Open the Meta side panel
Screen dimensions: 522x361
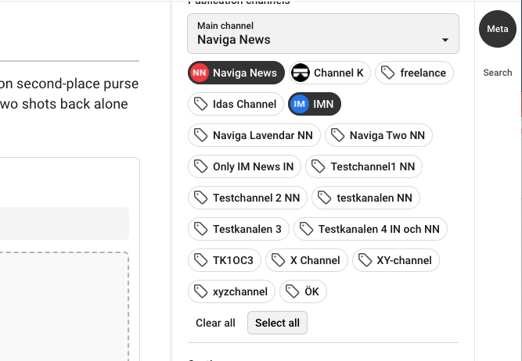498,29
